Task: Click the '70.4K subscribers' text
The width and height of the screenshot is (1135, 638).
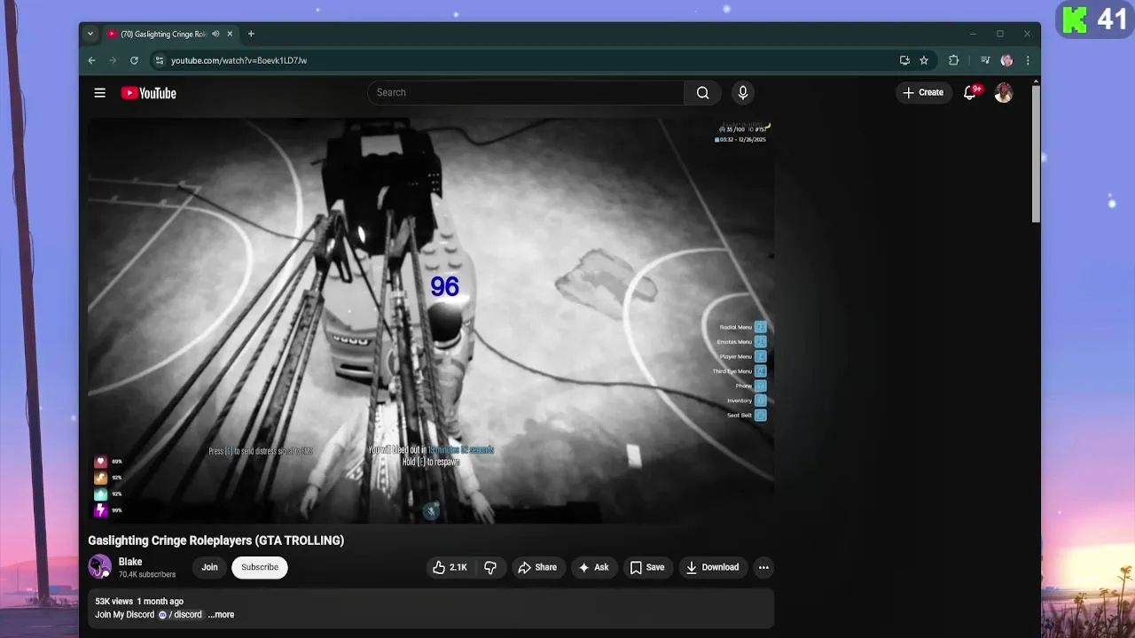Action: pos(147,574)
